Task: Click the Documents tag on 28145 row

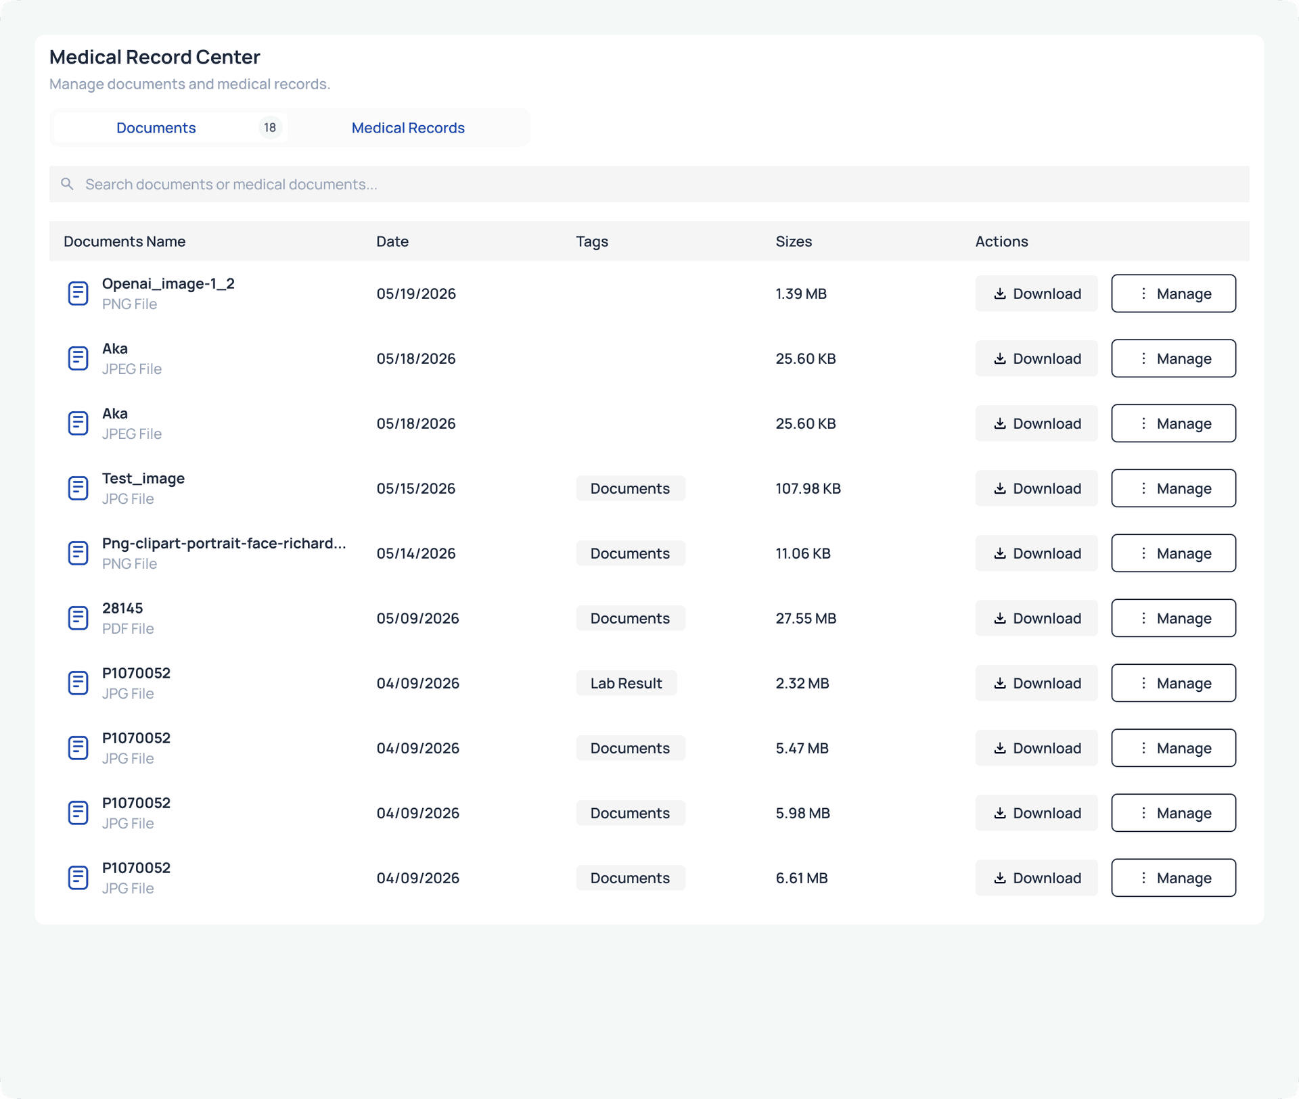Action: click(x=631, y=618)
